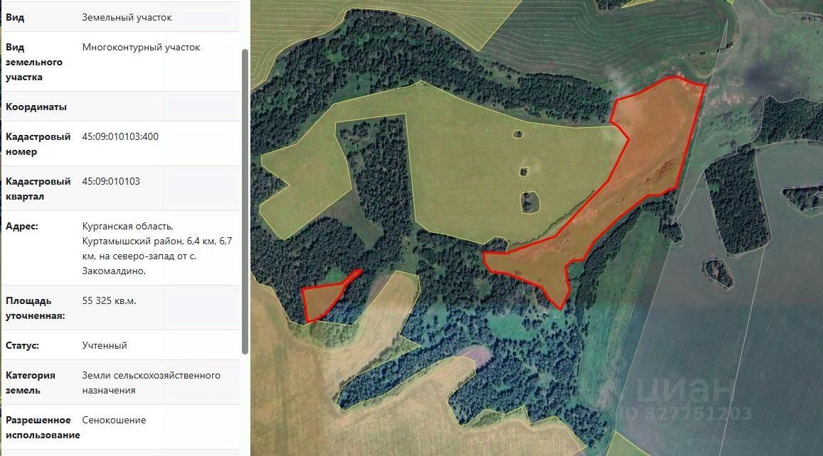Click cadastral number 45:09:010103:400
The image size is (823, 456).
click(120, 136)
